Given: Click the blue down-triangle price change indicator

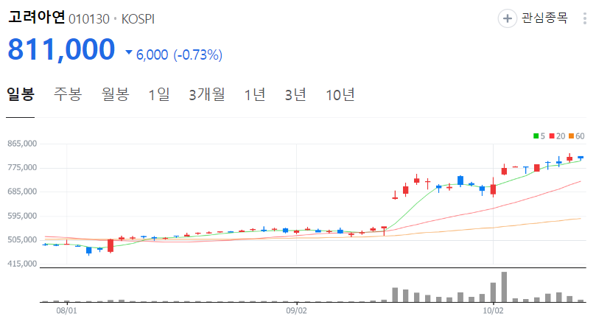Looking at the screenshot, I should pos(129,52).
